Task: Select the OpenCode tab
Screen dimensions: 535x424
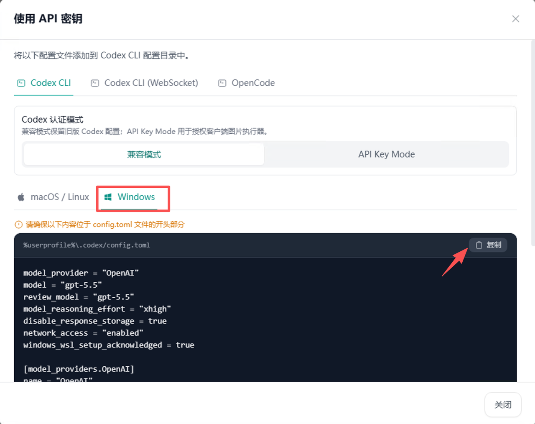Action: tap(246, 83)
